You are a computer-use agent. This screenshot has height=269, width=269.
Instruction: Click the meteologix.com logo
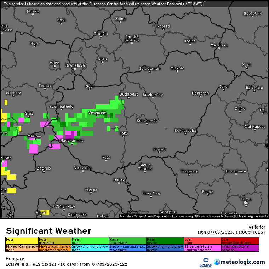(x=239, y=262)
